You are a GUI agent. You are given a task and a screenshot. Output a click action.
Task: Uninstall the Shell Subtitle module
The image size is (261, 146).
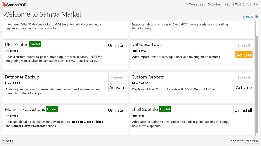point(243,110)
